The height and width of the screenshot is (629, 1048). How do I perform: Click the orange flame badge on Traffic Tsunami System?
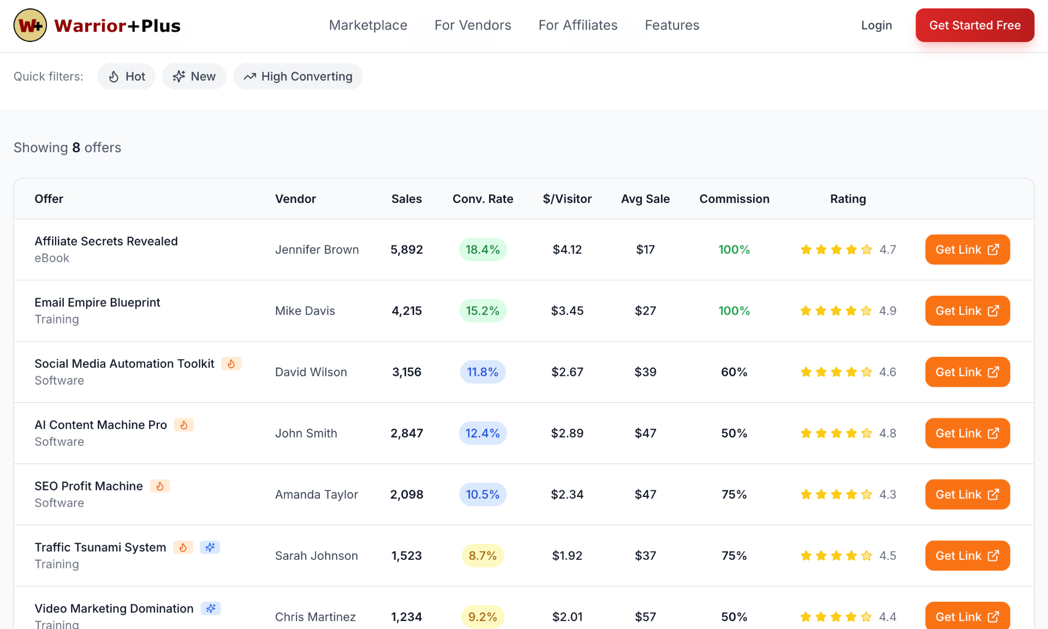[183, 547]
